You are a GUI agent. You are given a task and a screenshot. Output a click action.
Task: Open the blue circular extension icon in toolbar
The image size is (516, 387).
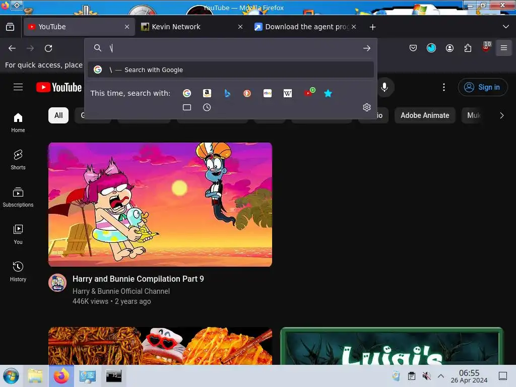pos(431,48)
